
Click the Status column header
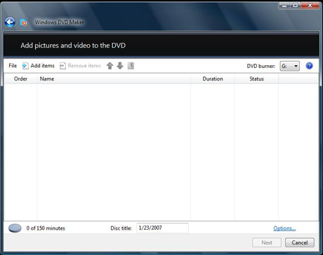point(256,78)
